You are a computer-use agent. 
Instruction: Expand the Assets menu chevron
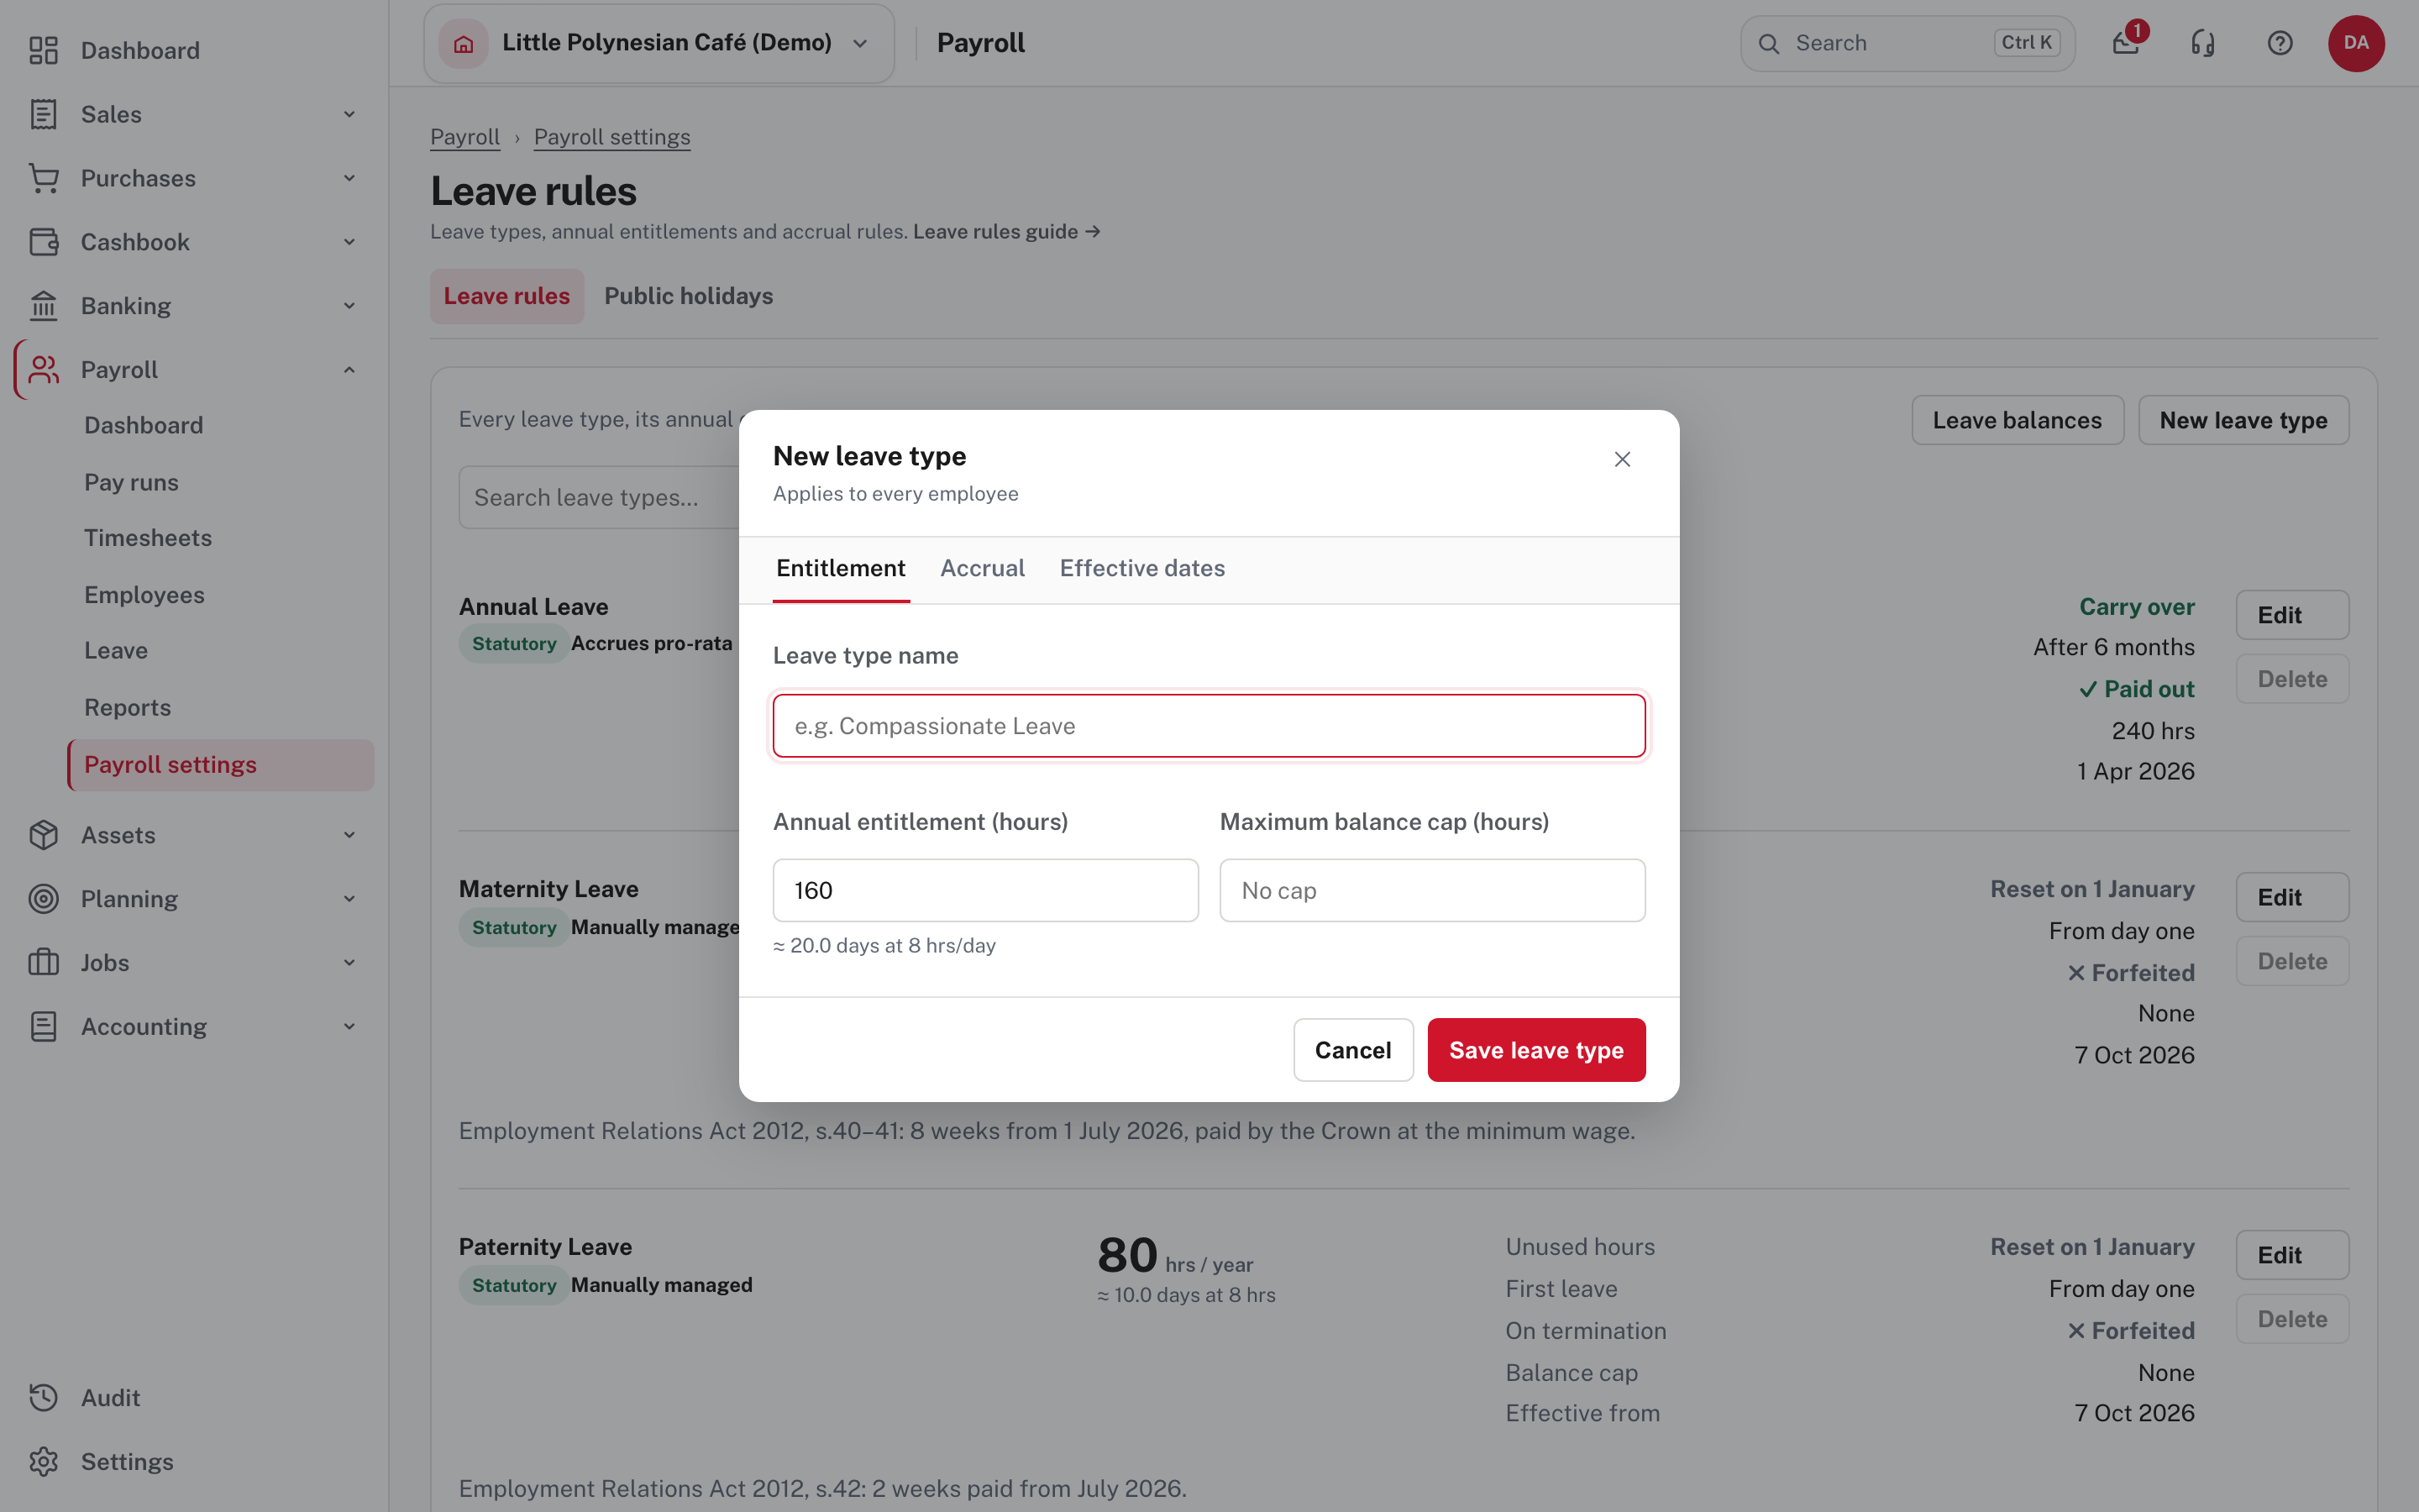(x=349, y=835)
